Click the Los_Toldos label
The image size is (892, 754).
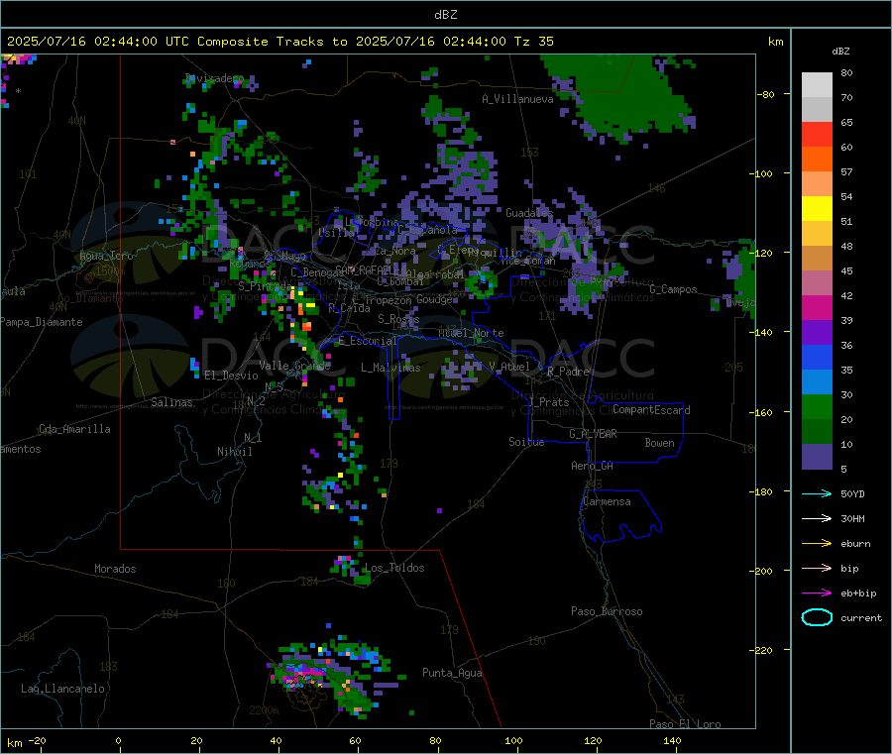click(x=394, y=568)
